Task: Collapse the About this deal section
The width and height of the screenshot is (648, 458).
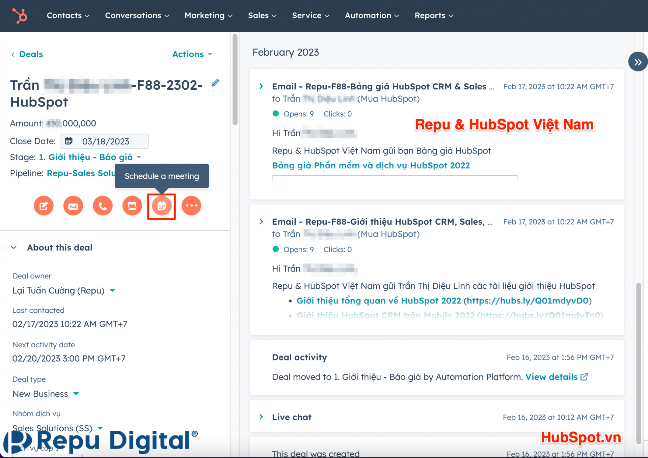Action: point(14,248)
